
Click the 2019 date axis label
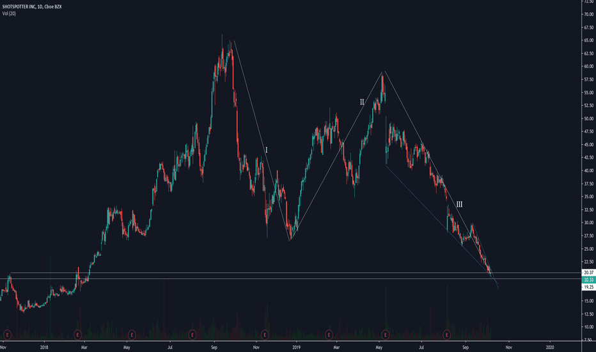tap(297, 347)
